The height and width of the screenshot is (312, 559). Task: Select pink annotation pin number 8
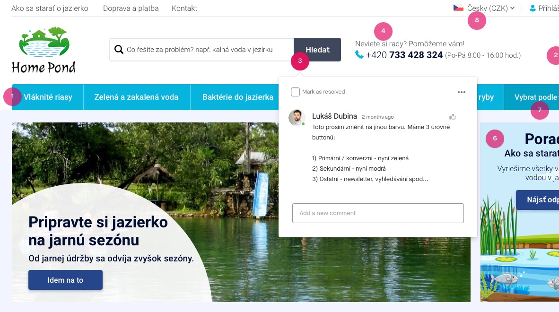point(477,20)
